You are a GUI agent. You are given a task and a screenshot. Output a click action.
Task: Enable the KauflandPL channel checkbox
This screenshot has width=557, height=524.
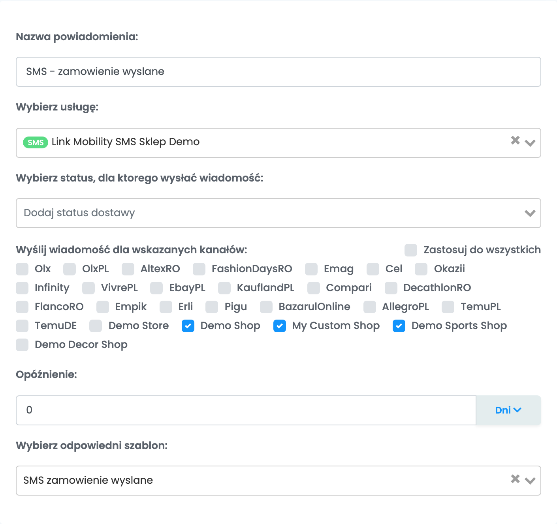224,288
